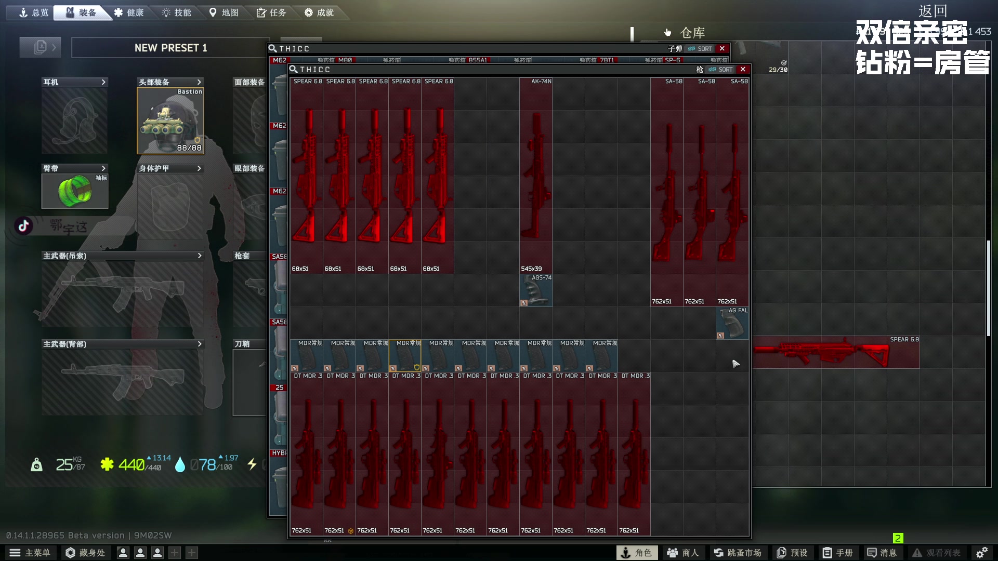Expand the 主武器(吊索) sling weapon arrow
This screenshot has width=998, height=561.
coord(199,256)
